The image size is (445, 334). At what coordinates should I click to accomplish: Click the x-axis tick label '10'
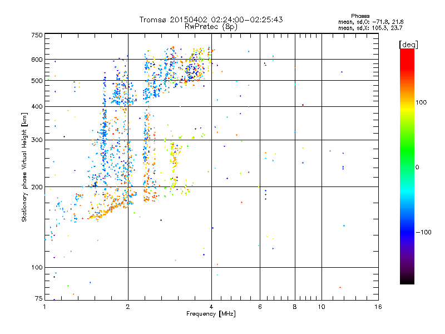pos(322,307)
